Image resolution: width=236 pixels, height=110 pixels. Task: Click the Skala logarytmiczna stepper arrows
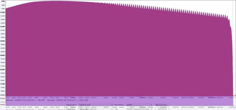pos(151,109)
